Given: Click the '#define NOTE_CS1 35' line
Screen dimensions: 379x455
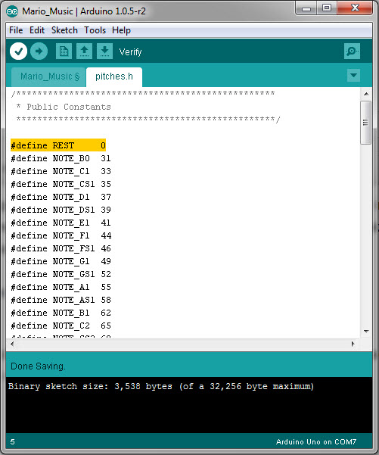Looking at the screenshot, I should click(x=61, y=184).
